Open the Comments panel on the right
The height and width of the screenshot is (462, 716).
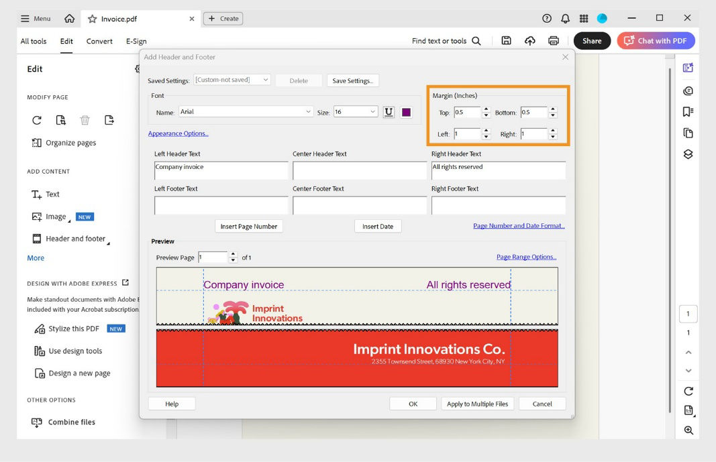(687, 90)
